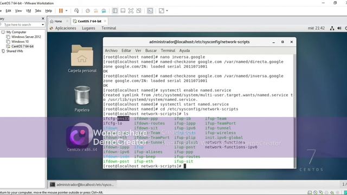Open the Papelera trash icon
The height and width of the screenshot is (195, 347).
(x=82, y=99)
